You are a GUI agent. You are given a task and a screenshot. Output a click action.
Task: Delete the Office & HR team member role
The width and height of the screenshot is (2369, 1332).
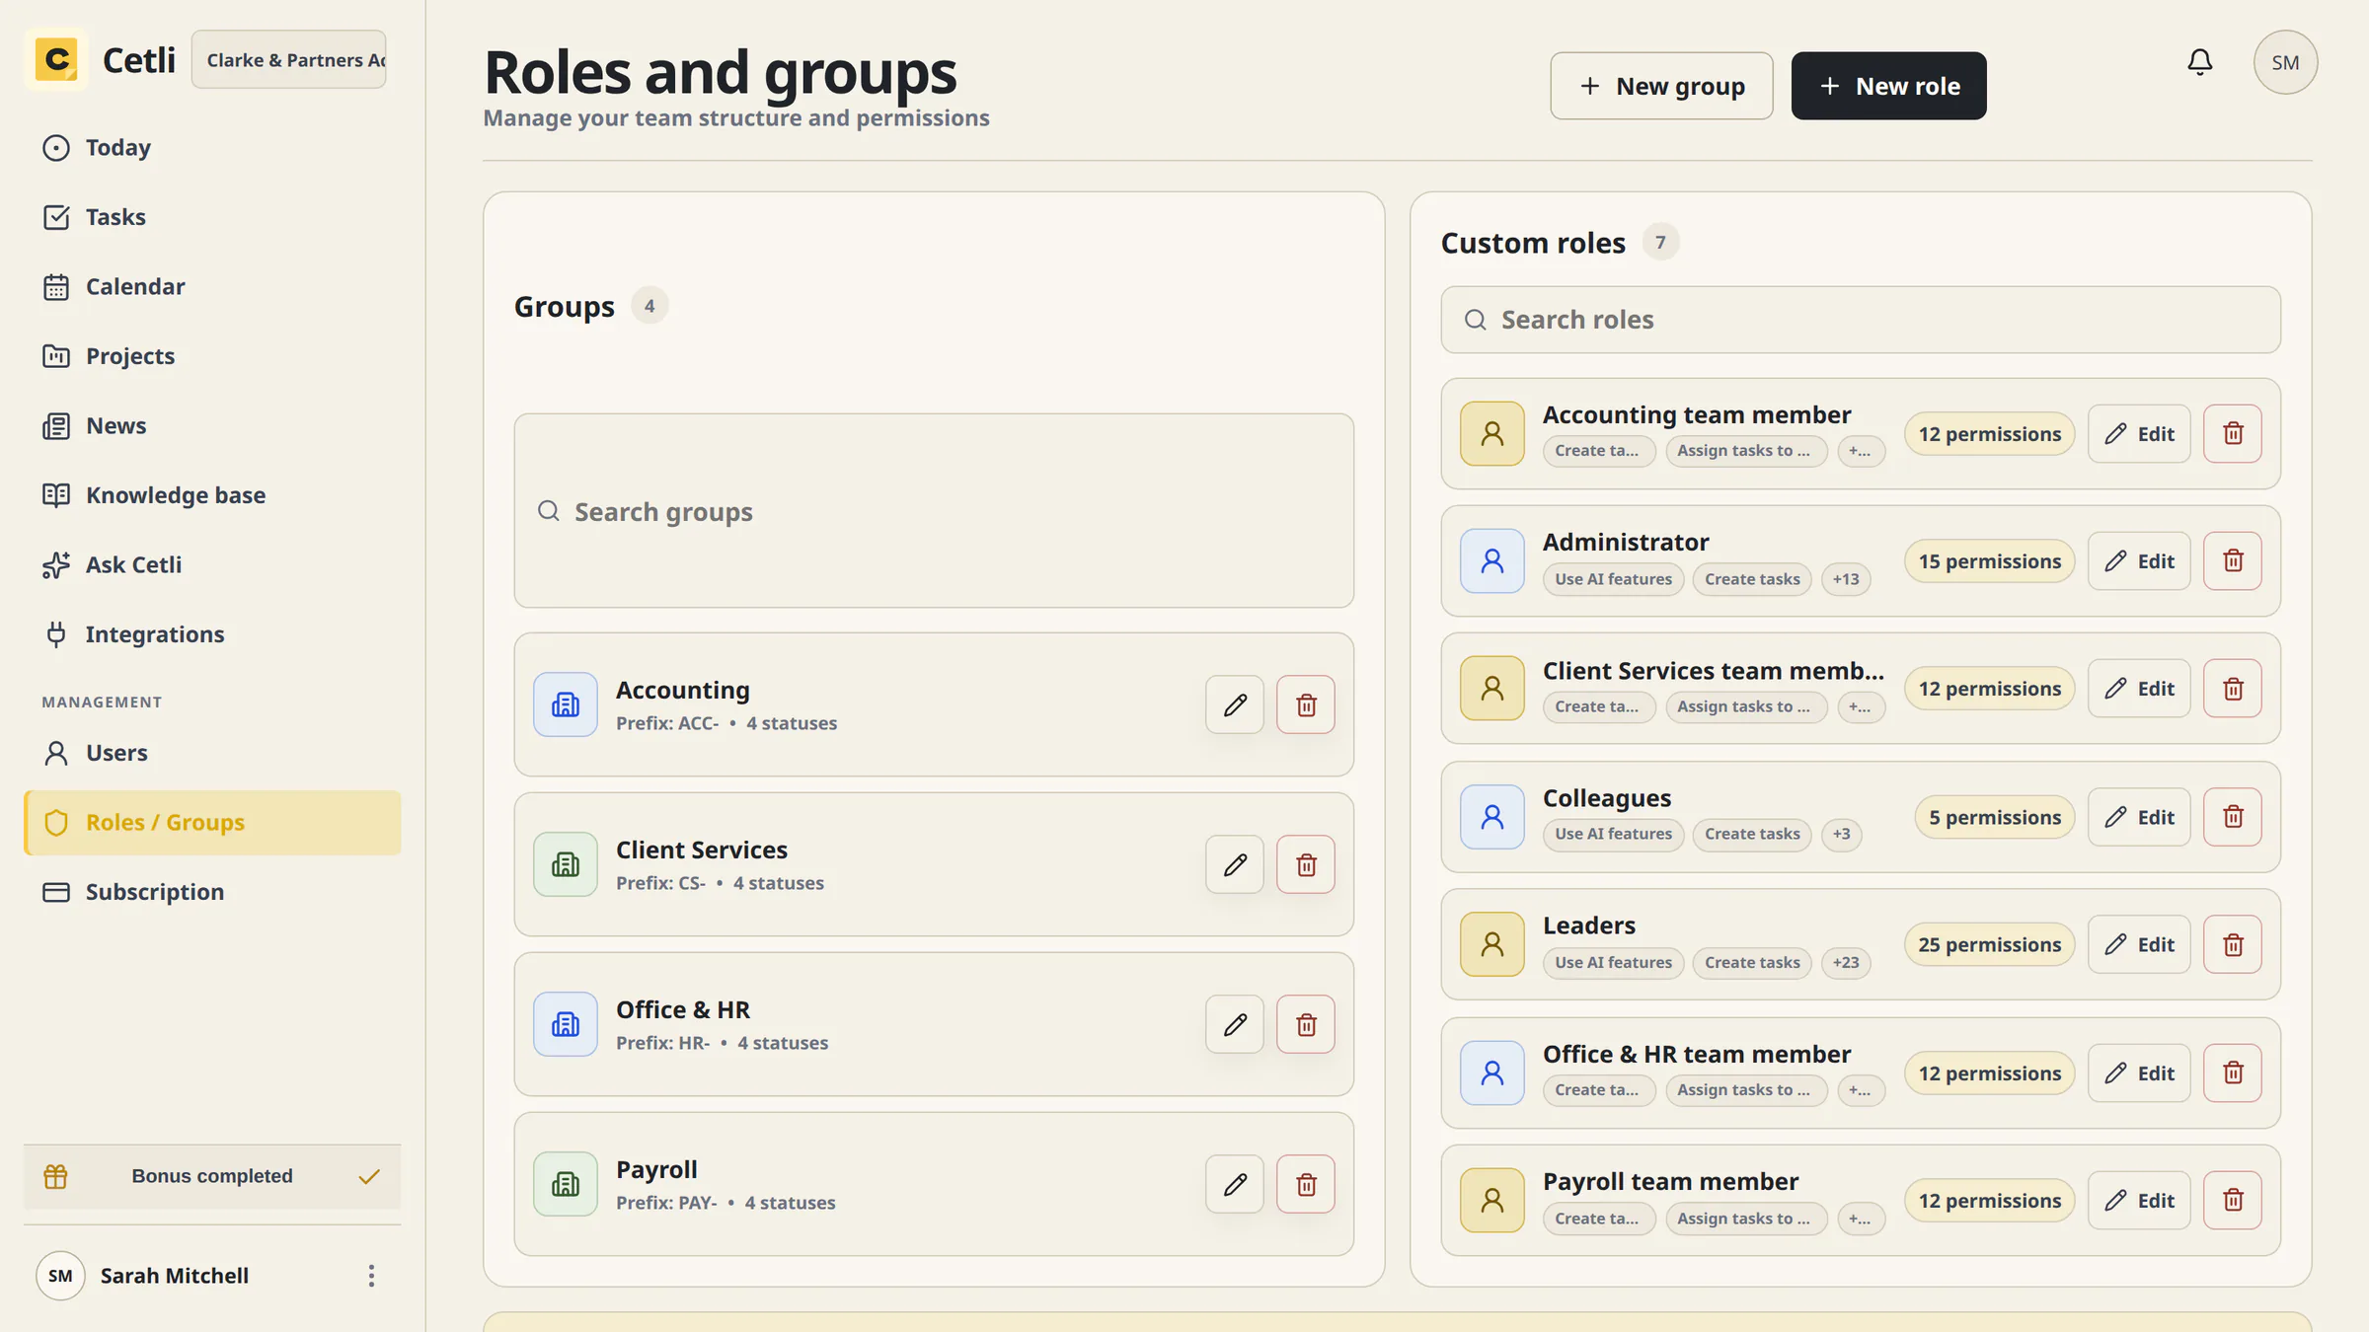(2233, 1073)
